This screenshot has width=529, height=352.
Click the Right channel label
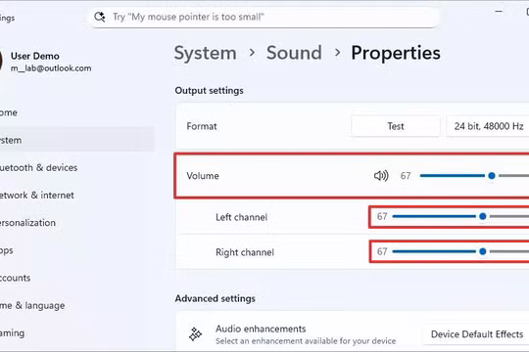245,252
